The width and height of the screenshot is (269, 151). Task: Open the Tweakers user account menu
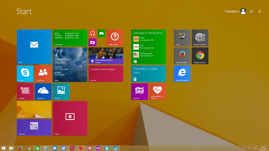(x=235, y=11)
